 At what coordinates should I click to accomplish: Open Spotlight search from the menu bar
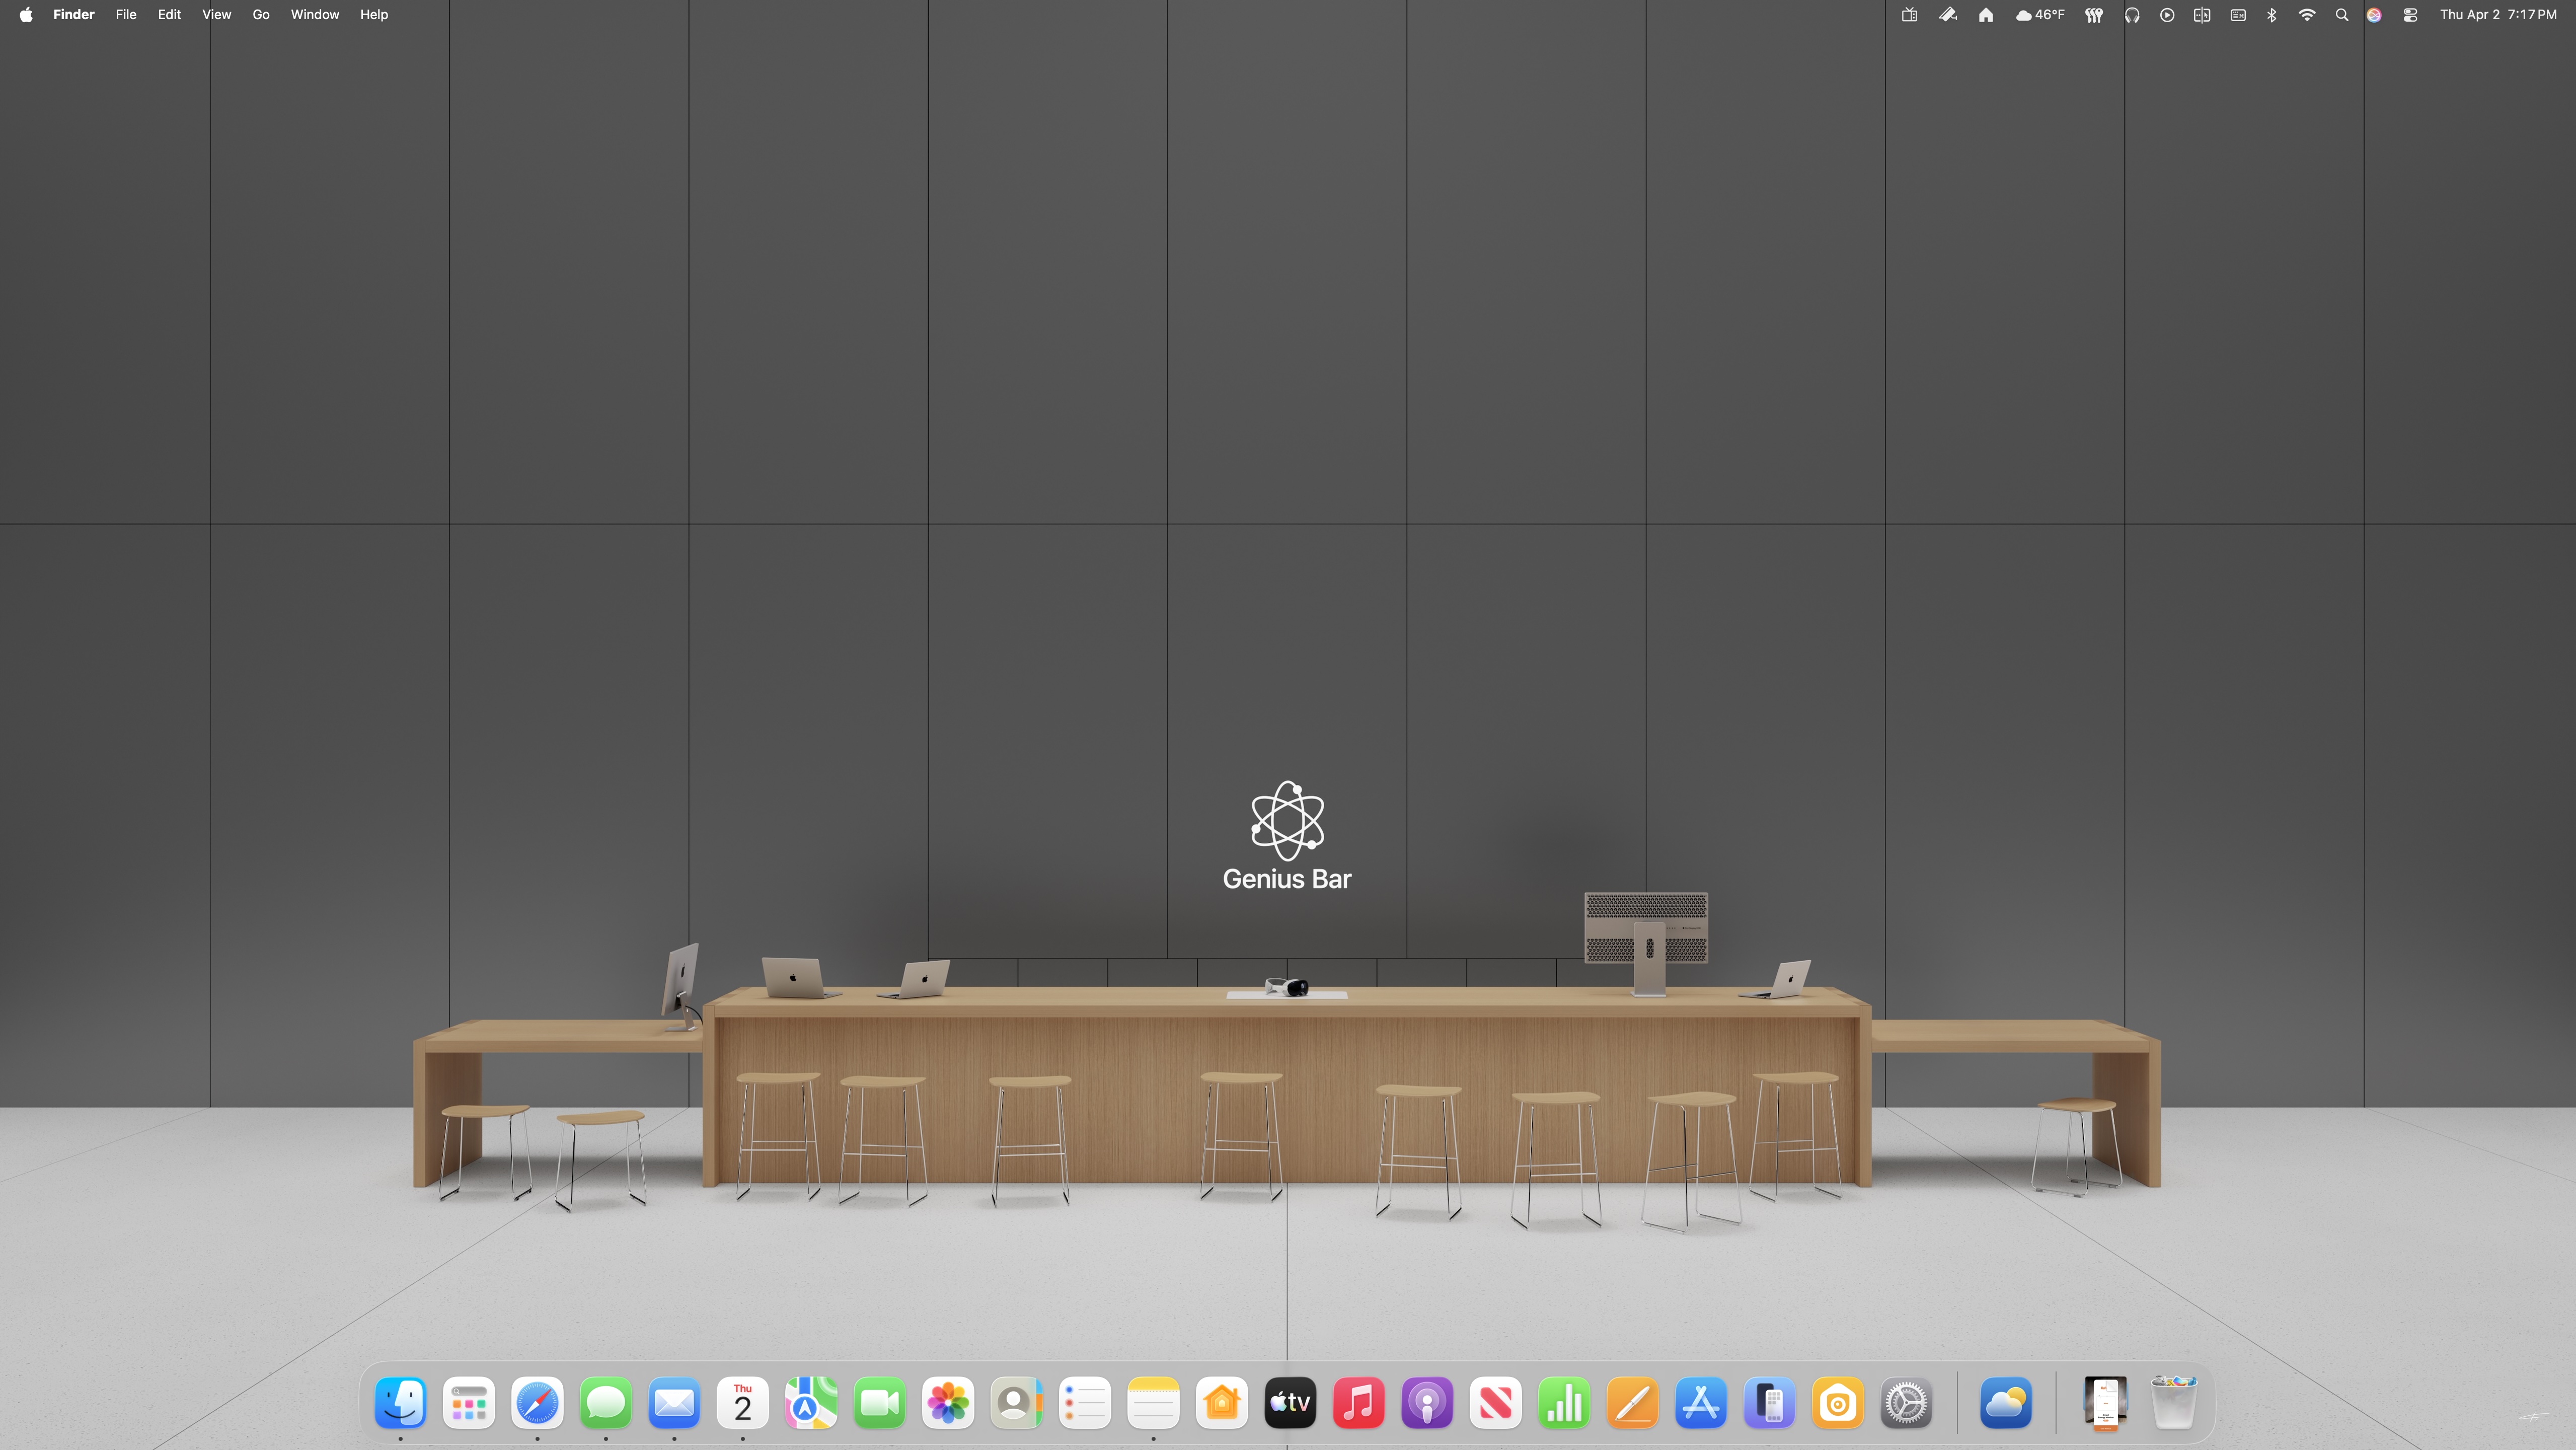point(2342,15)
